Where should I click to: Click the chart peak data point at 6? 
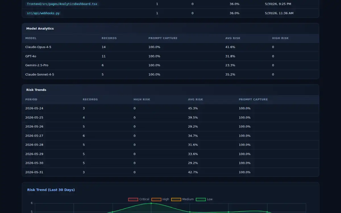[151, 203]
